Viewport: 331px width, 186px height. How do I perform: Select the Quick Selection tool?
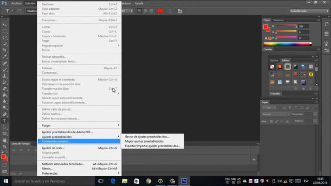[x=5, y=44]
